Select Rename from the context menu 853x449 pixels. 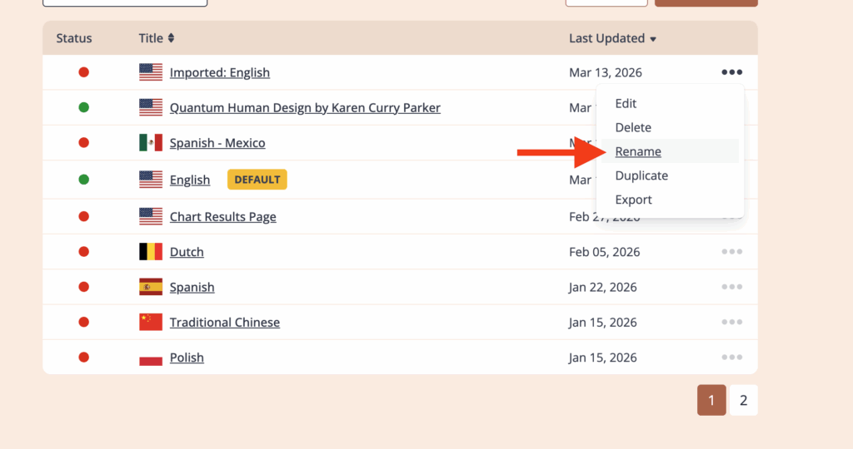tap(638, 151)
